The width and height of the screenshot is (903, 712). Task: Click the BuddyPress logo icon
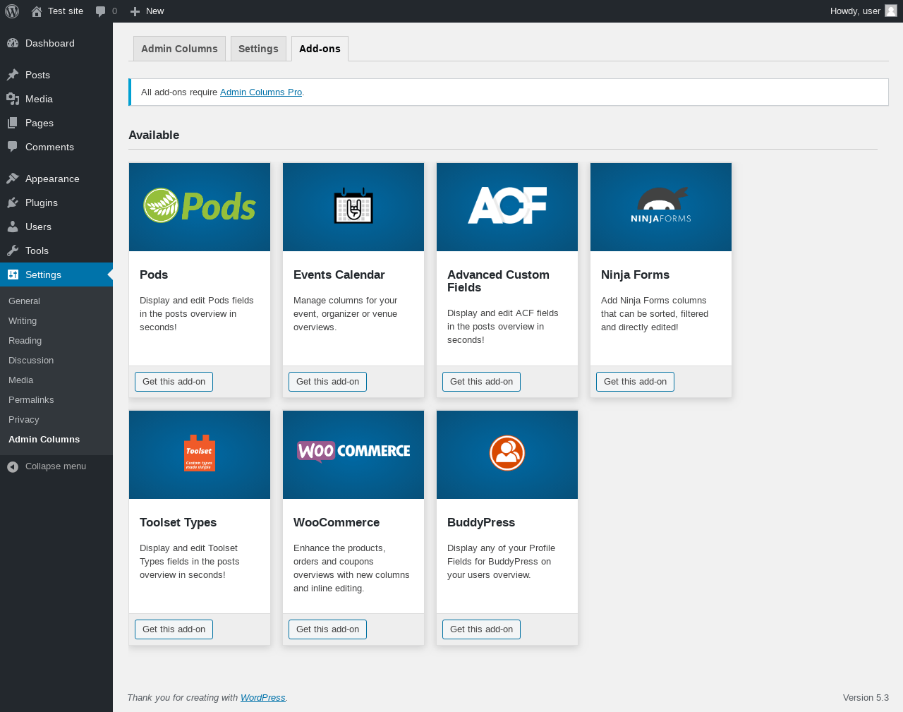click(x=507, y=454)
